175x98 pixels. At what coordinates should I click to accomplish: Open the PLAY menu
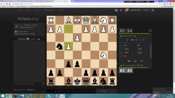pyautogui.click(x=20, y=10)
